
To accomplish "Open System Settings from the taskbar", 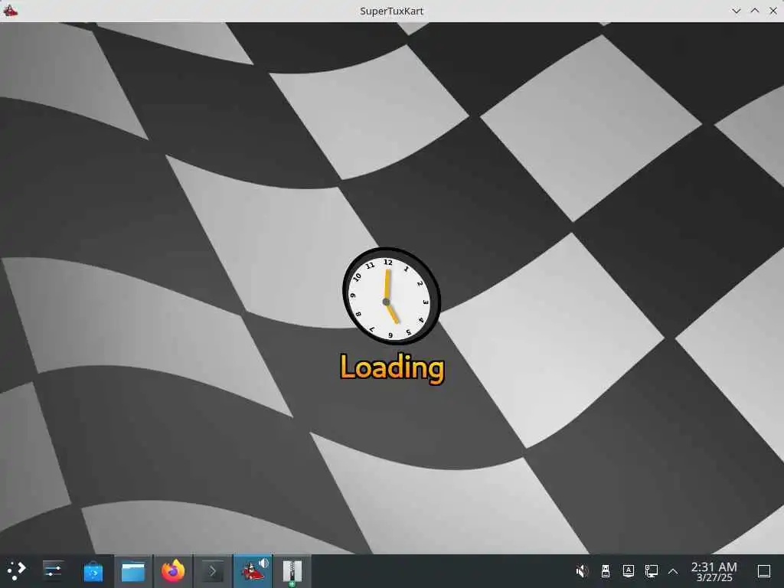I will [x=53, y=570].
